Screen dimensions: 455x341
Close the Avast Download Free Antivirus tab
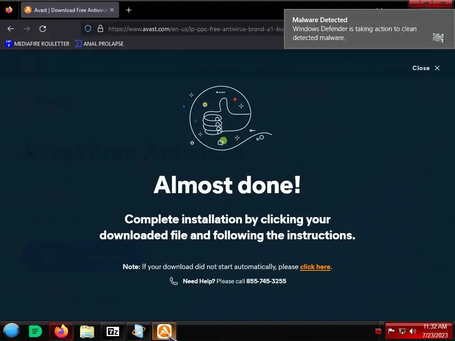[112, 10]
